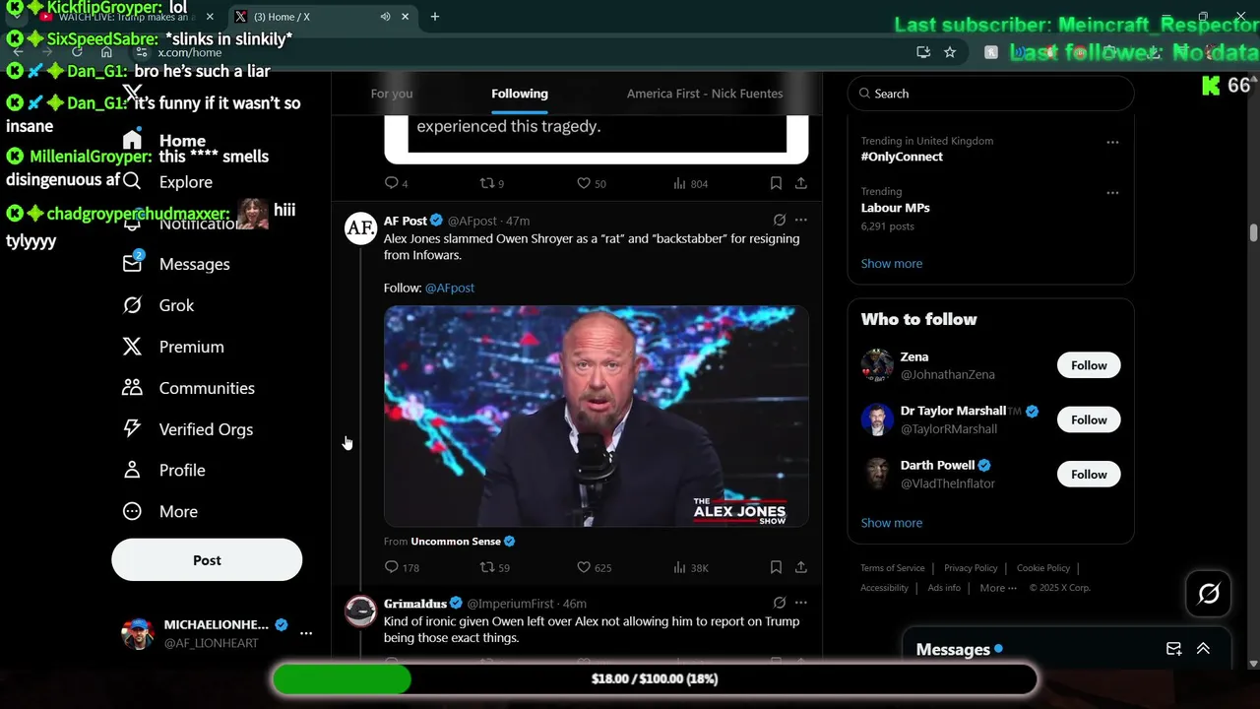Open the Labour MPs trend
This screenshot has height=709, width=1260.
(x=896, y=208)
